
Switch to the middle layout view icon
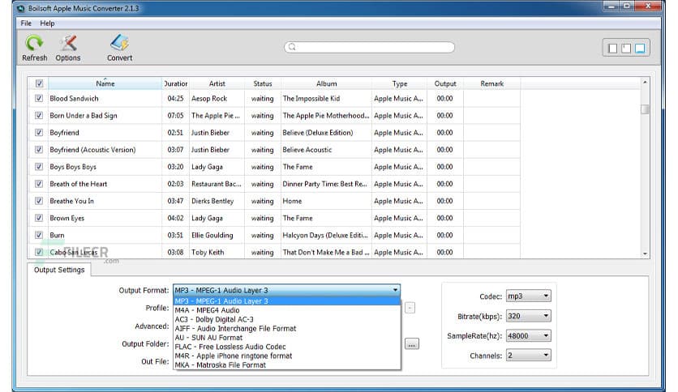click(x=626, y=48)
